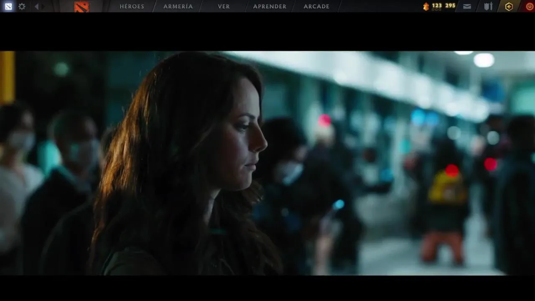Image resolution: width=535 pixels, height=301 pixels.
Task: Open the ARCADE tab
Action: (x=316, y=6)
